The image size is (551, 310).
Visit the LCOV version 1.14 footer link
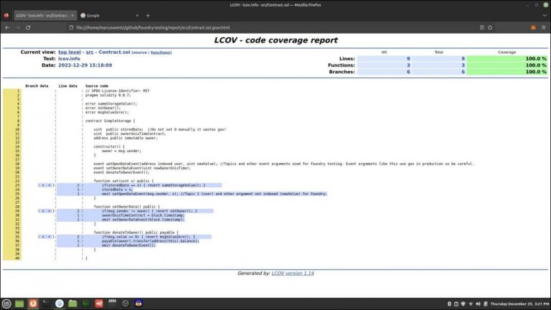click(293, 273)
